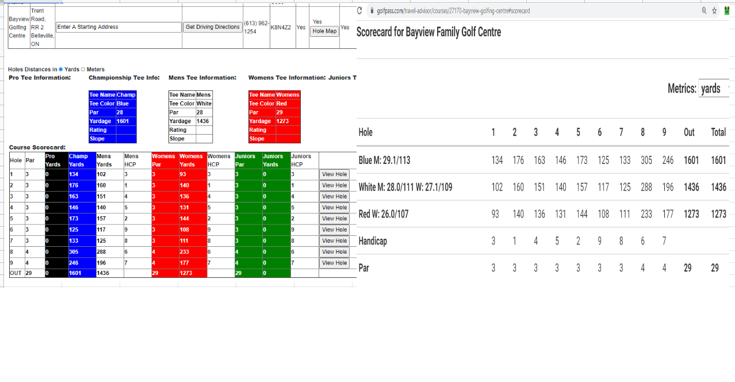This screenshot has width=735, height=382.
Task: Click the 1601 Champ total in OUT row
Action: tap(82, 273)
